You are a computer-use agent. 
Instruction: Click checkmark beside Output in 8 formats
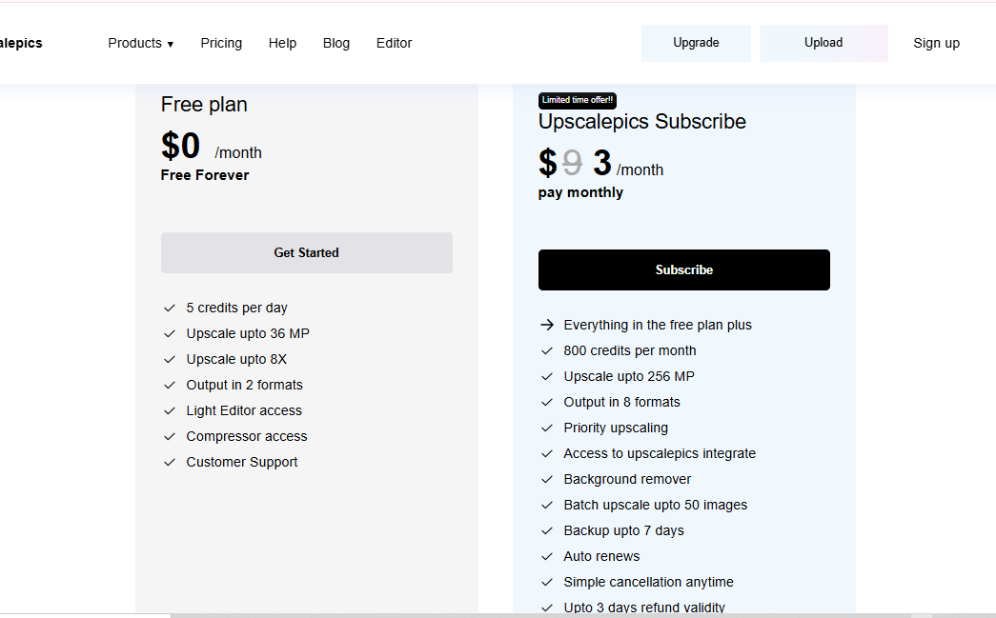tap(547, 402)
